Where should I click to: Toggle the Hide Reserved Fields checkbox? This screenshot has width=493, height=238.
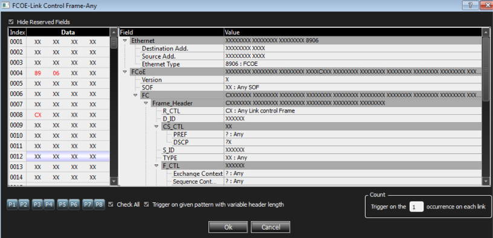[11, 22]
